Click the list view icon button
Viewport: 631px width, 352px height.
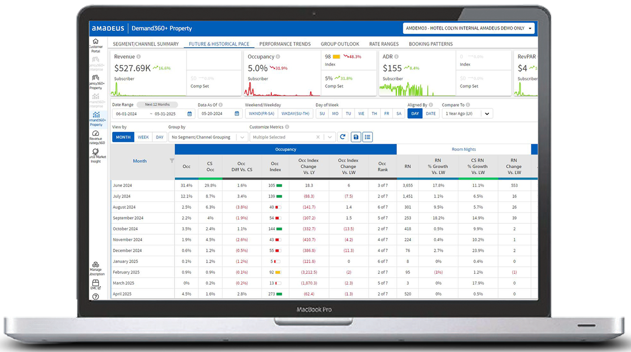(x=368, y=137)
